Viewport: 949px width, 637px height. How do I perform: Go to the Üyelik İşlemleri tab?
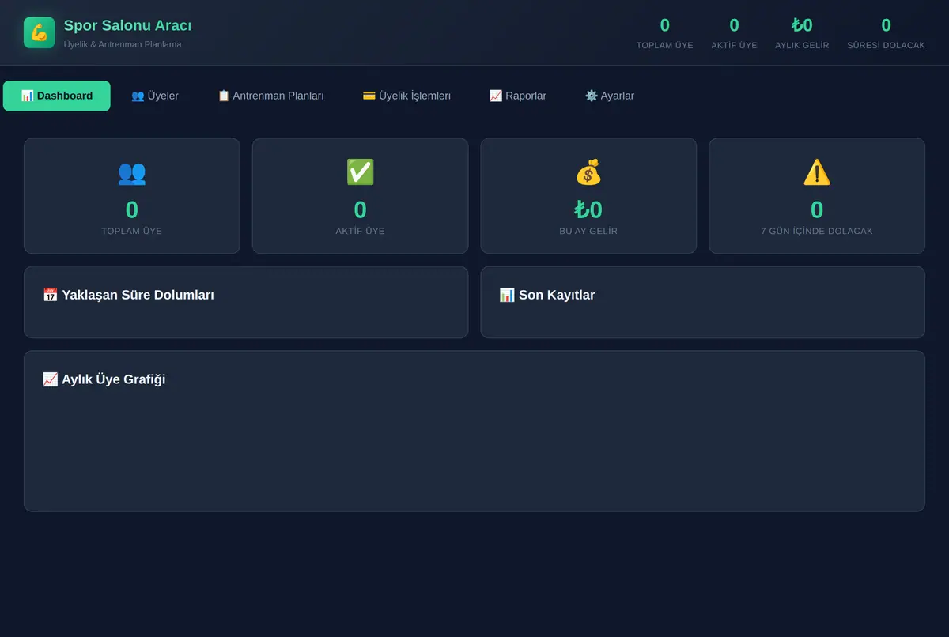click(406, 96)
